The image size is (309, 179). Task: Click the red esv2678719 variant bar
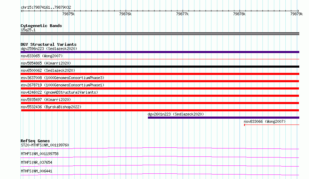coord(160,88)
